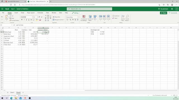Viewport: 179px width, 100px height.
Task: Click the currency dollar format icon
Action: pos(67,20)
